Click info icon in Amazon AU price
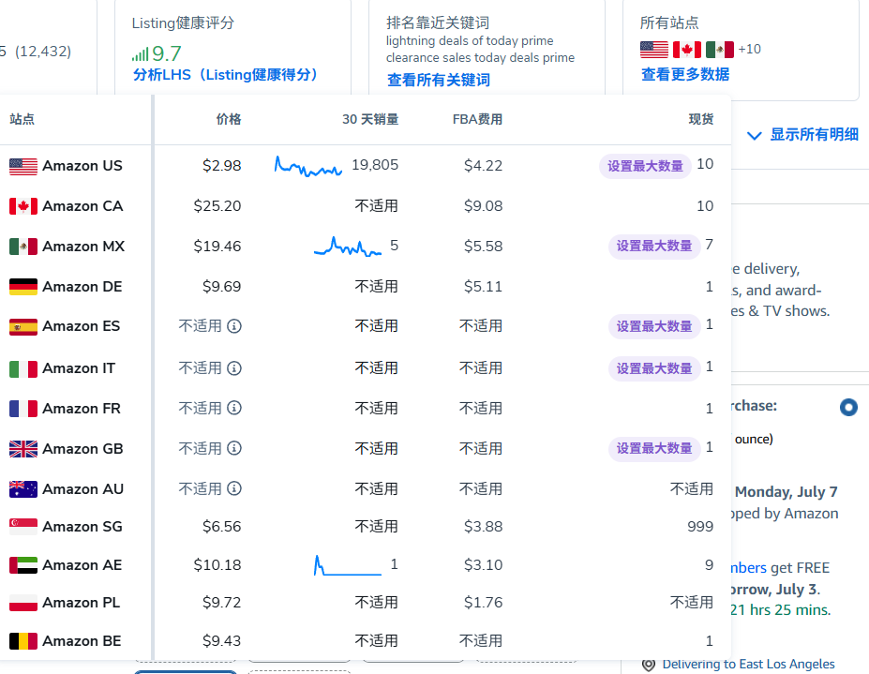Screen dimensions: 869x674 [234, 488]
